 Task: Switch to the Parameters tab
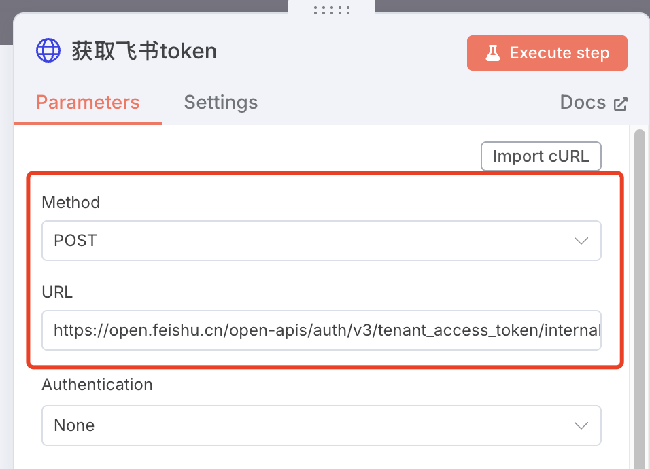[x=88, y=103]
